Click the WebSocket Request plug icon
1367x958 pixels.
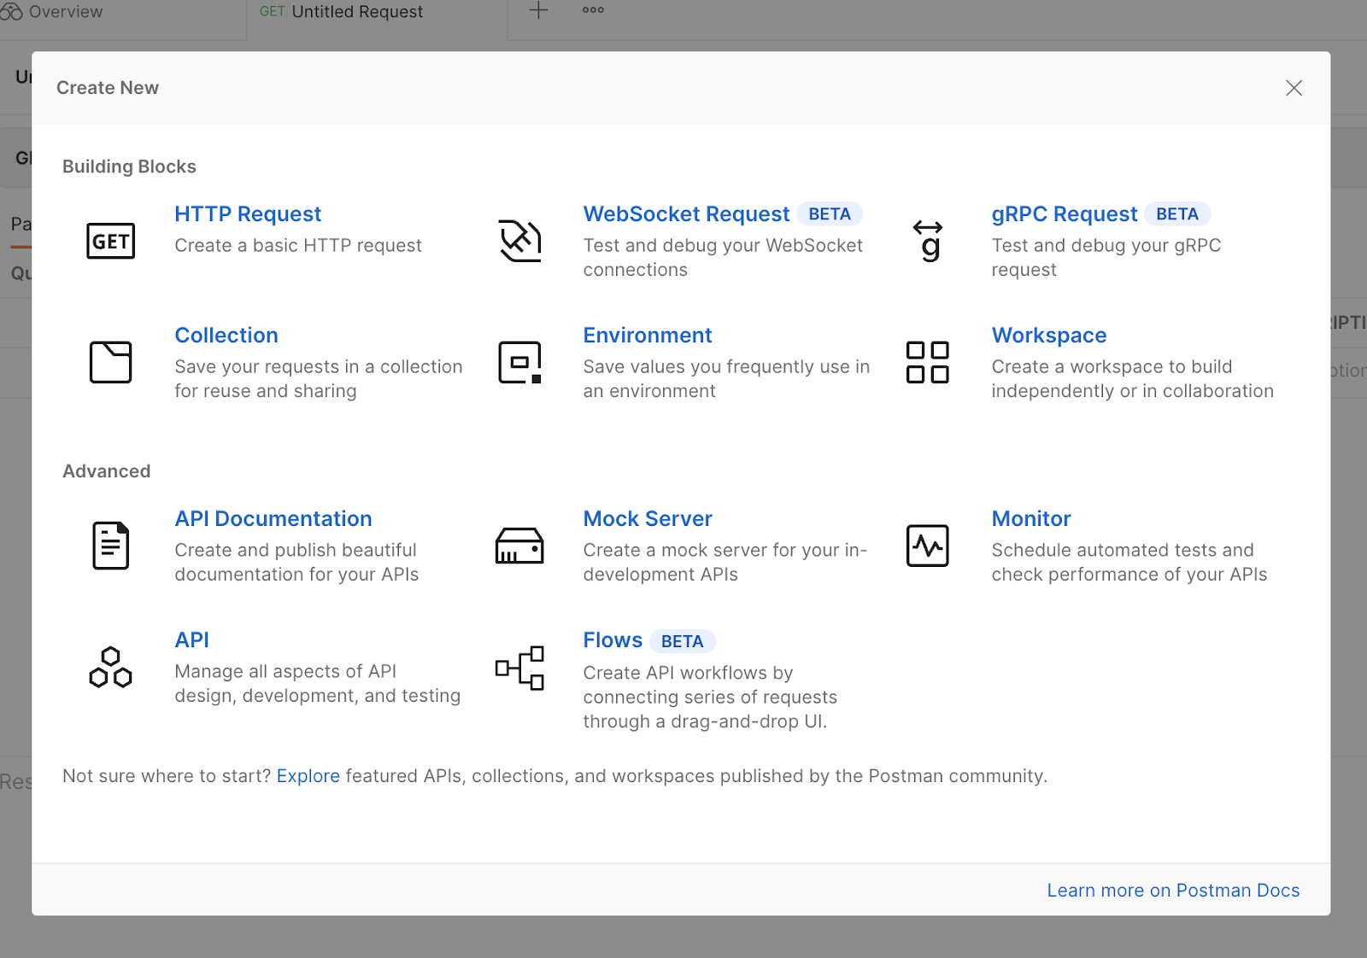[x=519, y=241]
